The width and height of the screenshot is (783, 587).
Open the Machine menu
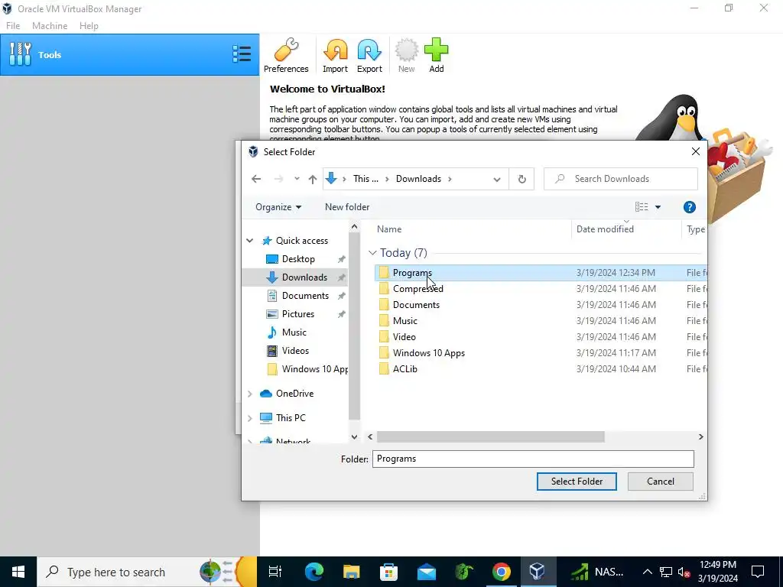pyautogui.click(x=50, y=26)
